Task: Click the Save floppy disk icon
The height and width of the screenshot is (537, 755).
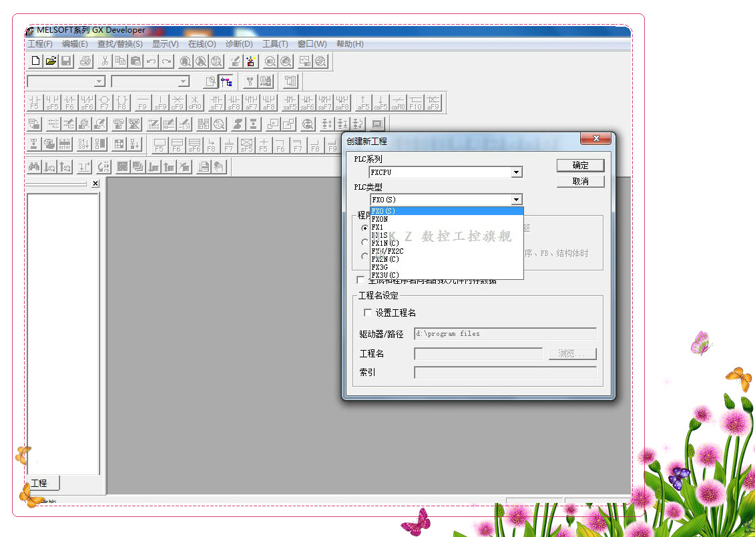Action: [x=67, y=61]
